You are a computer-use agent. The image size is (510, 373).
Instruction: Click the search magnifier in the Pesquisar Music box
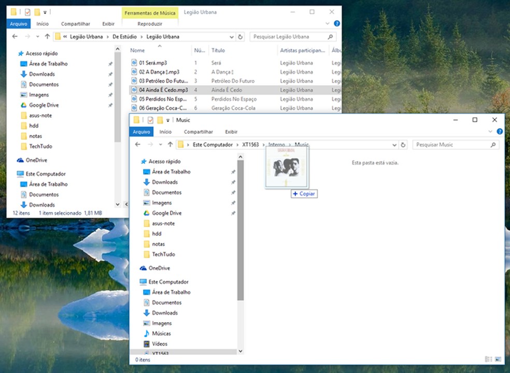493,145
